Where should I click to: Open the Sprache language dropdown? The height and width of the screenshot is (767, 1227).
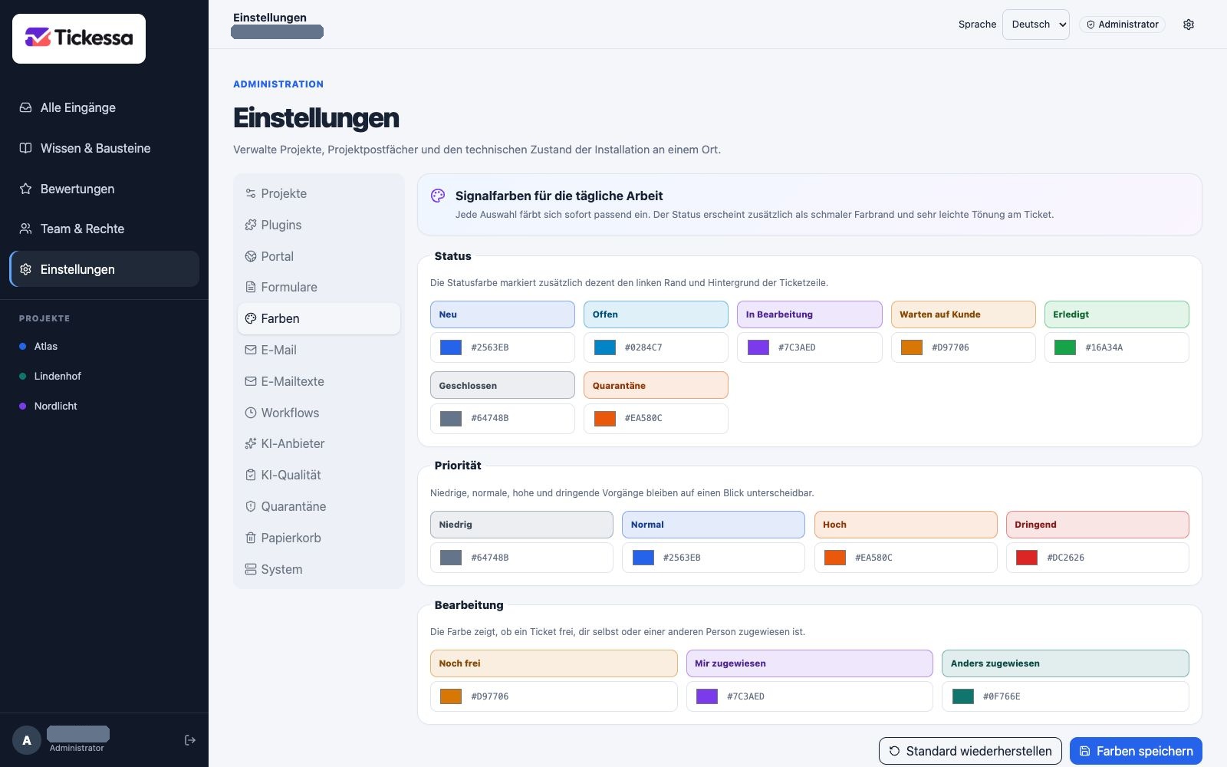(1035, 25)
